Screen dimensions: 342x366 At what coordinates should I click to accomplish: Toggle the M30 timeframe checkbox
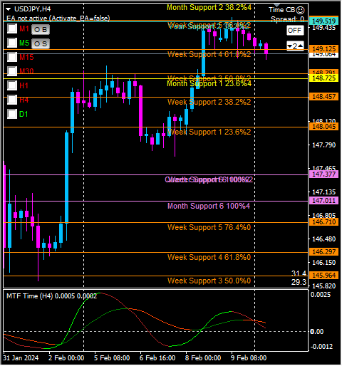(x=12, y=71)
